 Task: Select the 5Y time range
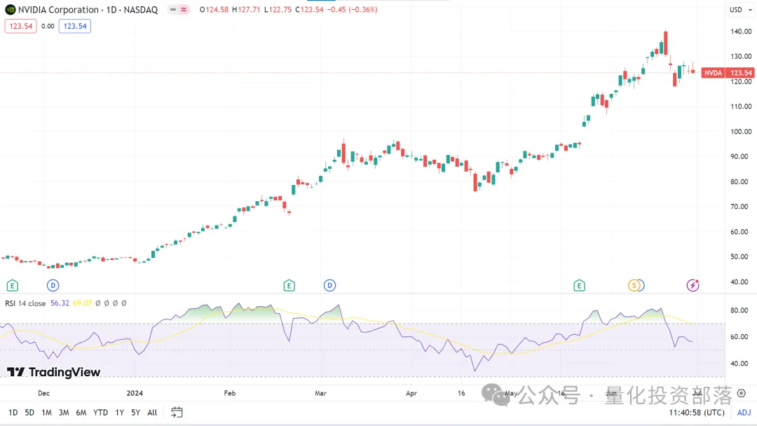click(136, 413)
